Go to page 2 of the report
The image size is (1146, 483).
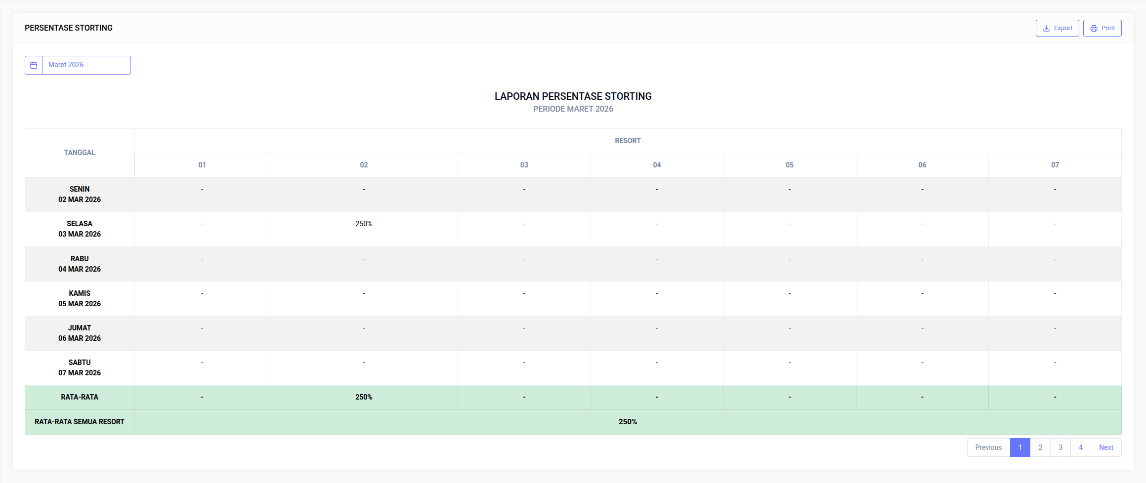pyautogui.click(x=1040, y=447)
